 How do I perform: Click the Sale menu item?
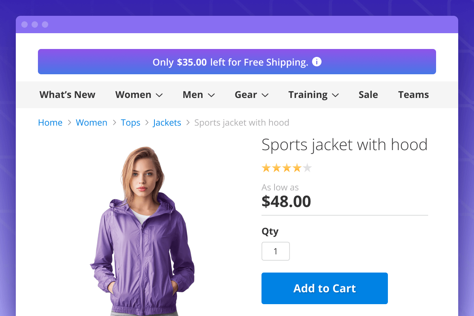368,95
